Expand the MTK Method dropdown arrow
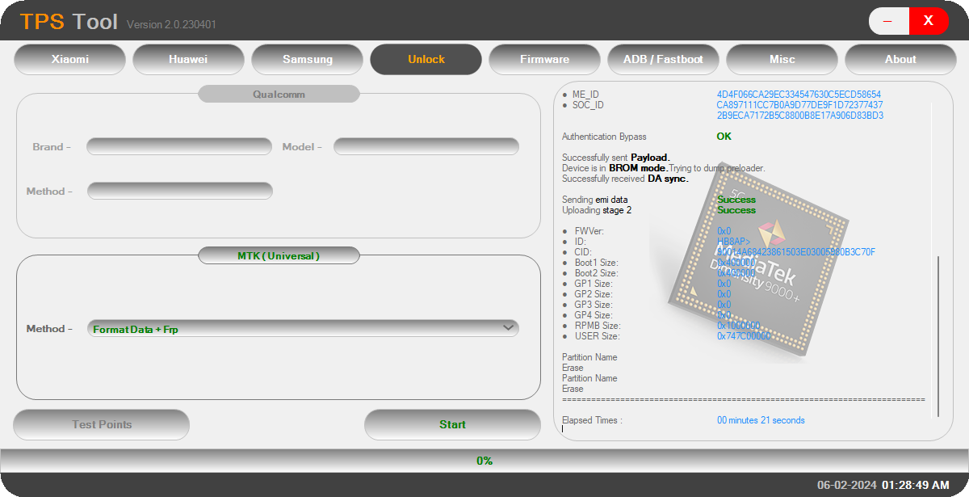Viewport: 969px width, 497px height. (508, 327)
